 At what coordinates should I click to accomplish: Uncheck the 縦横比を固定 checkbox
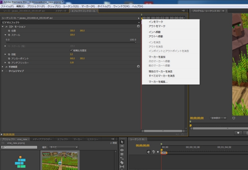click(x=71, y=50)
